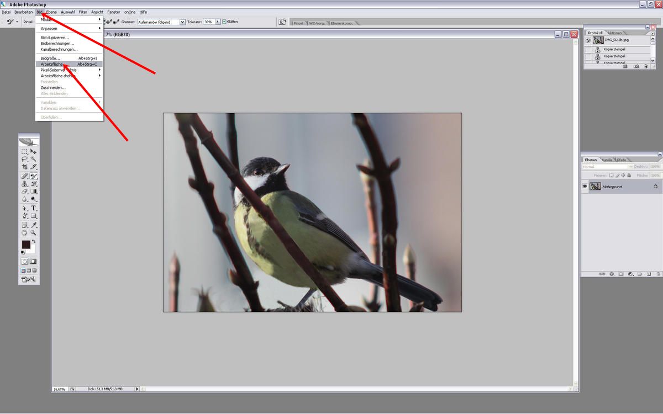Set history brush source for IMG_5612b.jpg snapshot
This screenshot has width=663, height=414.
click(588, 40)
